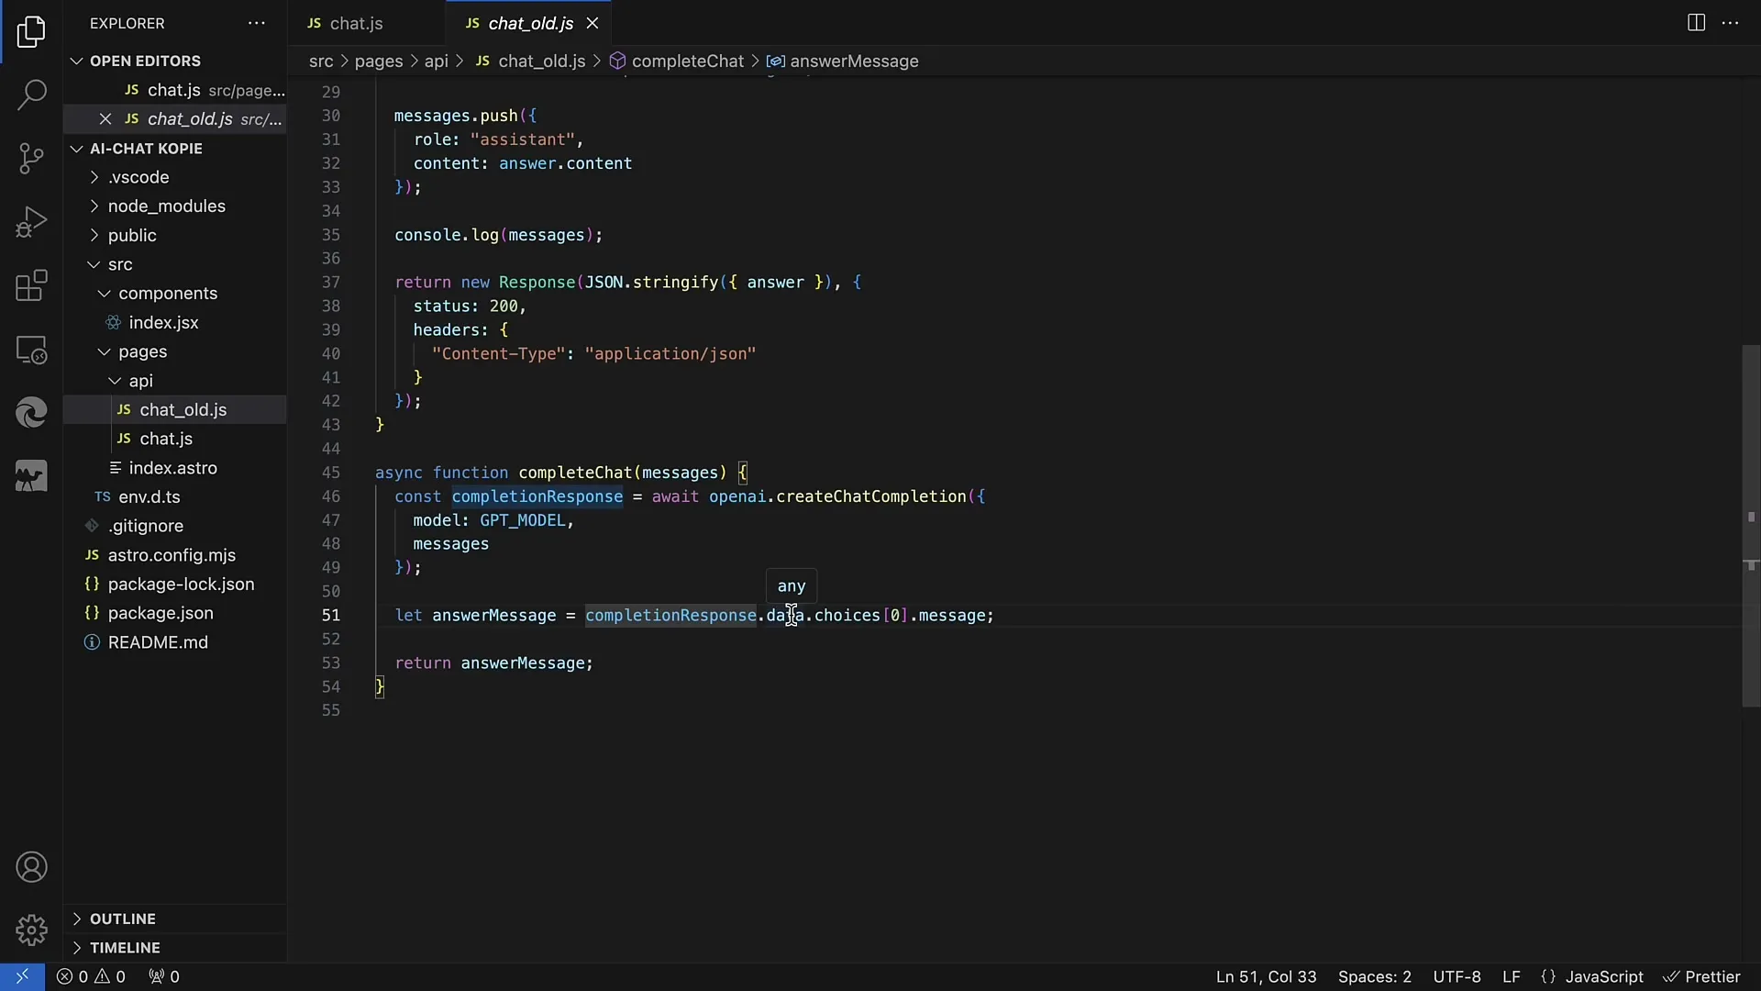The height and width of the screenshot is (991, 1761).
Task: Click completionResponse variable on line 46
Action: [x=537, y=496]
